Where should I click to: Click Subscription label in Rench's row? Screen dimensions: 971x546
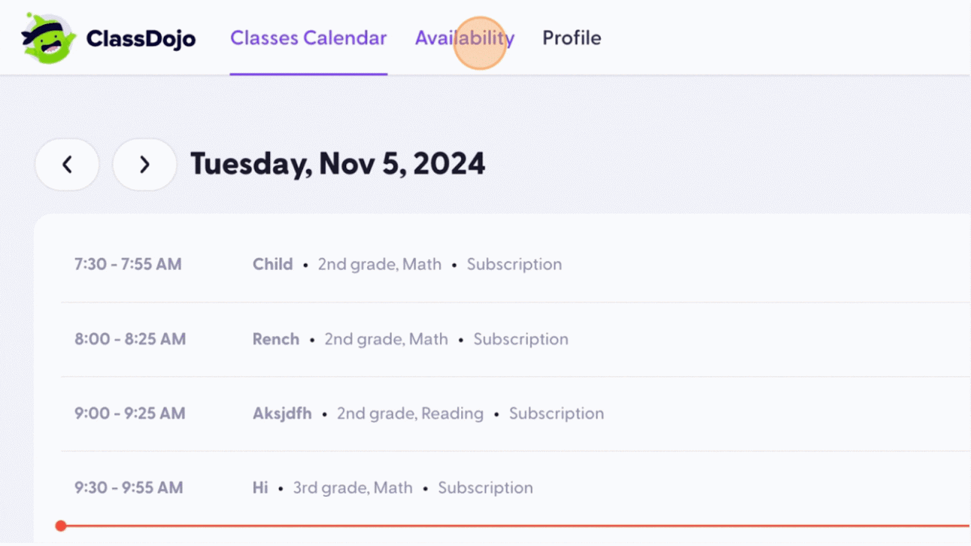tap(521, 339)
